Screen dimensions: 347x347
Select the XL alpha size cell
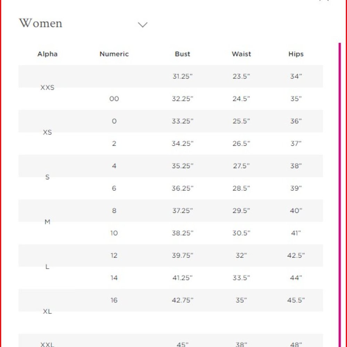click(48, 312)
